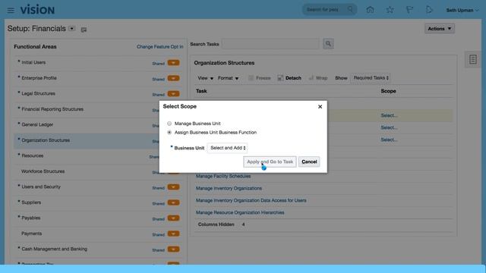Open the Watchlist flag icon
Screen dimensions: 486x273
point(409,10)
